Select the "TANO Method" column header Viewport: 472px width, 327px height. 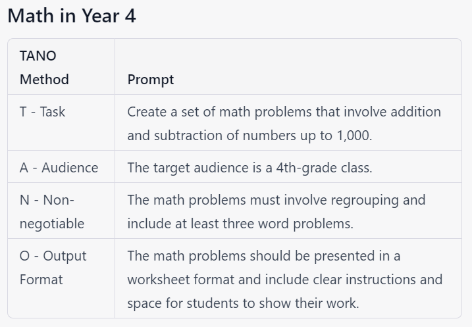coord(44,68)
